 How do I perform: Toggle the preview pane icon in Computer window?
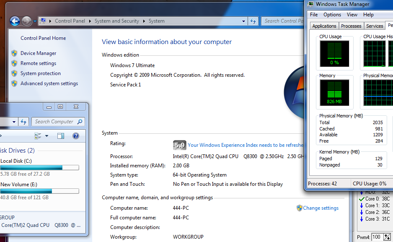61,136
